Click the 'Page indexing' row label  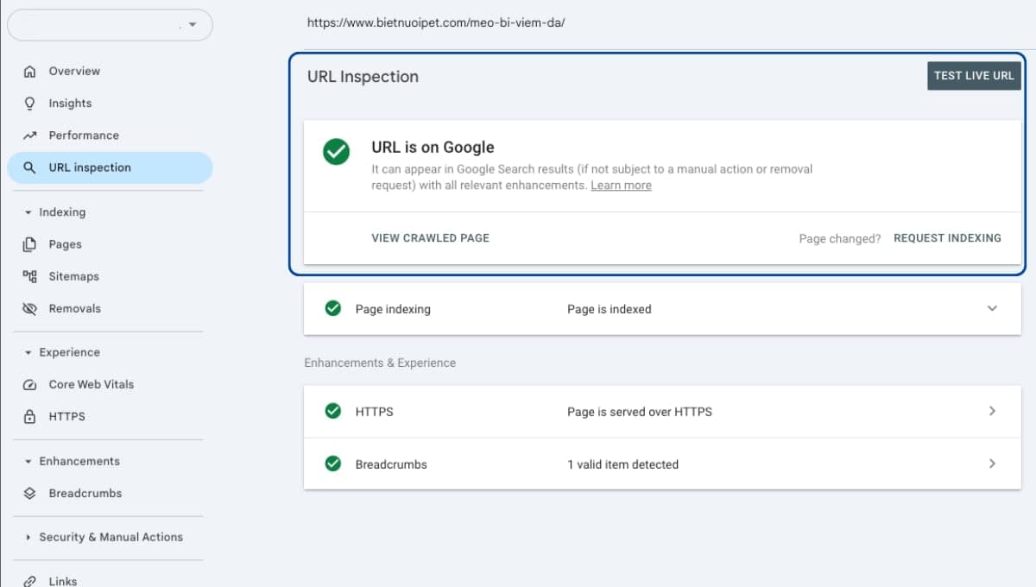[393, 309]
